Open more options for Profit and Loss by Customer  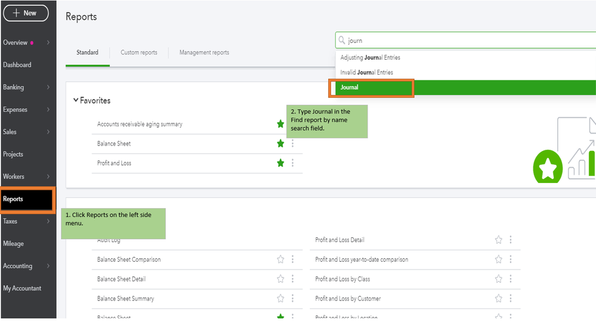click(511, 298)
